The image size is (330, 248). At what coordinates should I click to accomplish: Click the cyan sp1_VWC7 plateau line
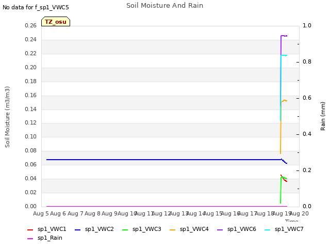[284, 55]
